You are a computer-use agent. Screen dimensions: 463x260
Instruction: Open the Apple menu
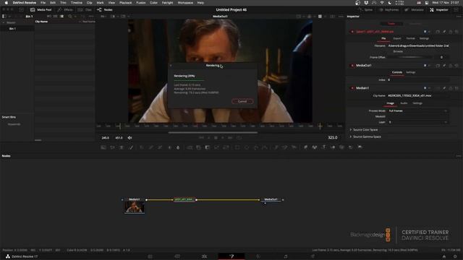[7, 3]
